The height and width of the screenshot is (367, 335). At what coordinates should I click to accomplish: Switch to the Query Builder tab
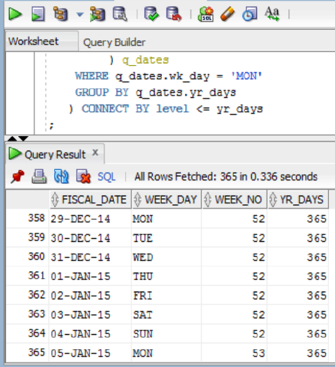(x=114, y=43)
